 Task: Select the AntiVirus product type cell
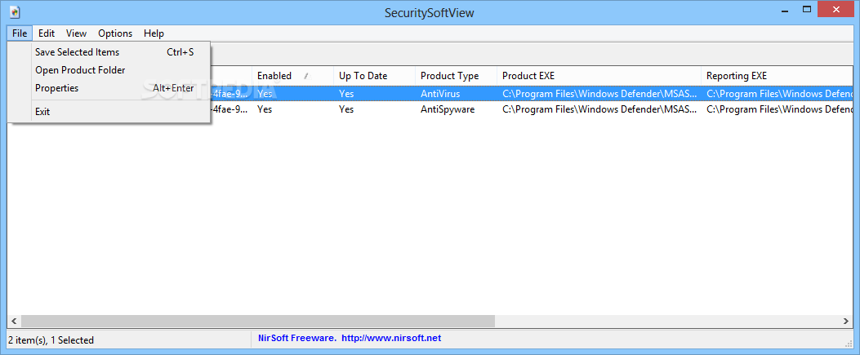(x=440, y=94)
